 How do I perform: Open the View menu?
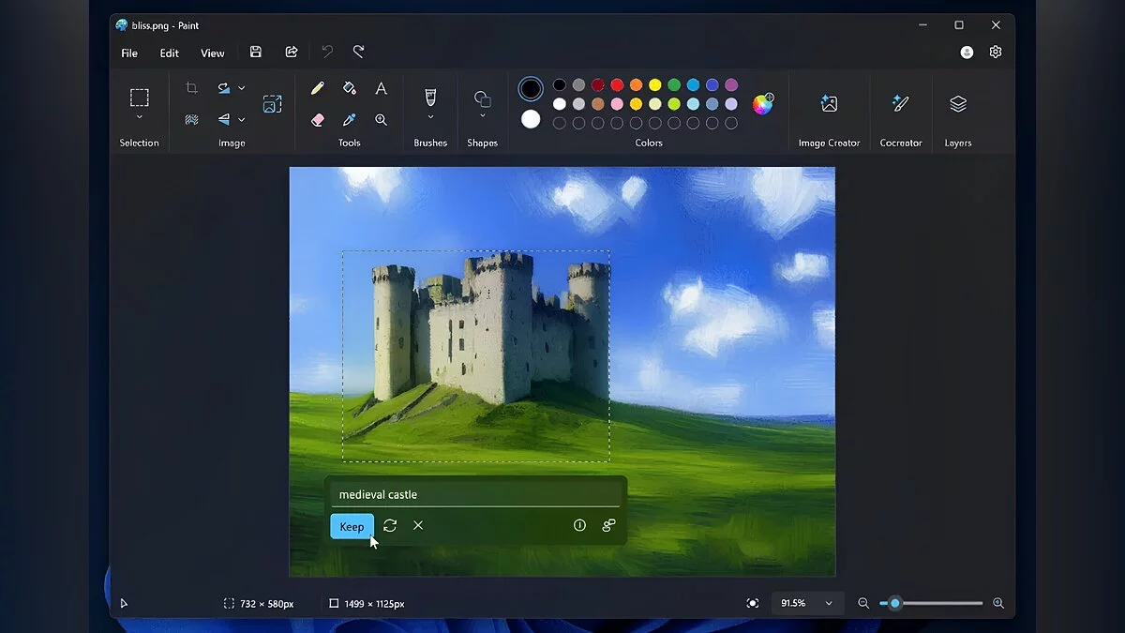point(213,53)
